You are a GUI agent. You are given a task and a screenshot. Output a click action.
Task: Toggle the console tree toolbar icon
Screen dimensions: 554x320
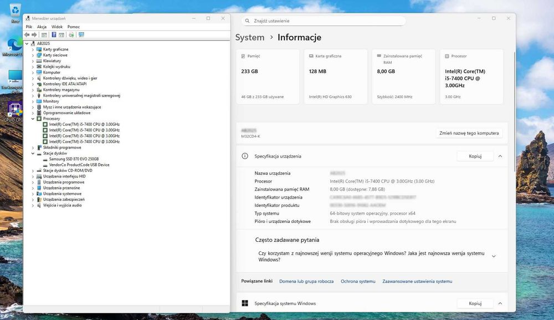[44, 34]
